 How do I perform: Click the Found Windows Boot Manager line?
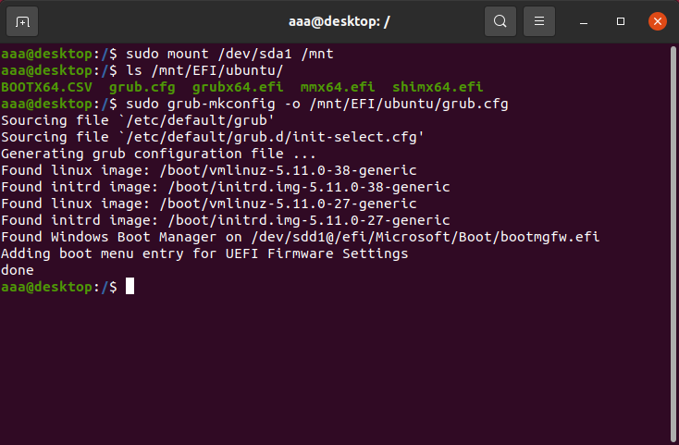click(300, 237)
